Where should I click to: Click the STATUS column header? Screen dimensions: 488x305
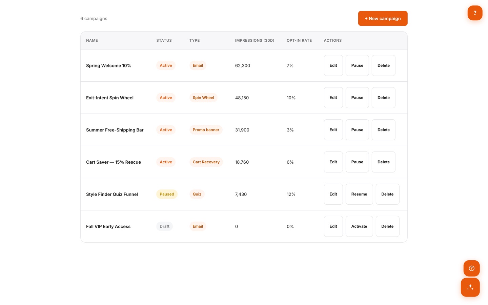pos(164,40)
